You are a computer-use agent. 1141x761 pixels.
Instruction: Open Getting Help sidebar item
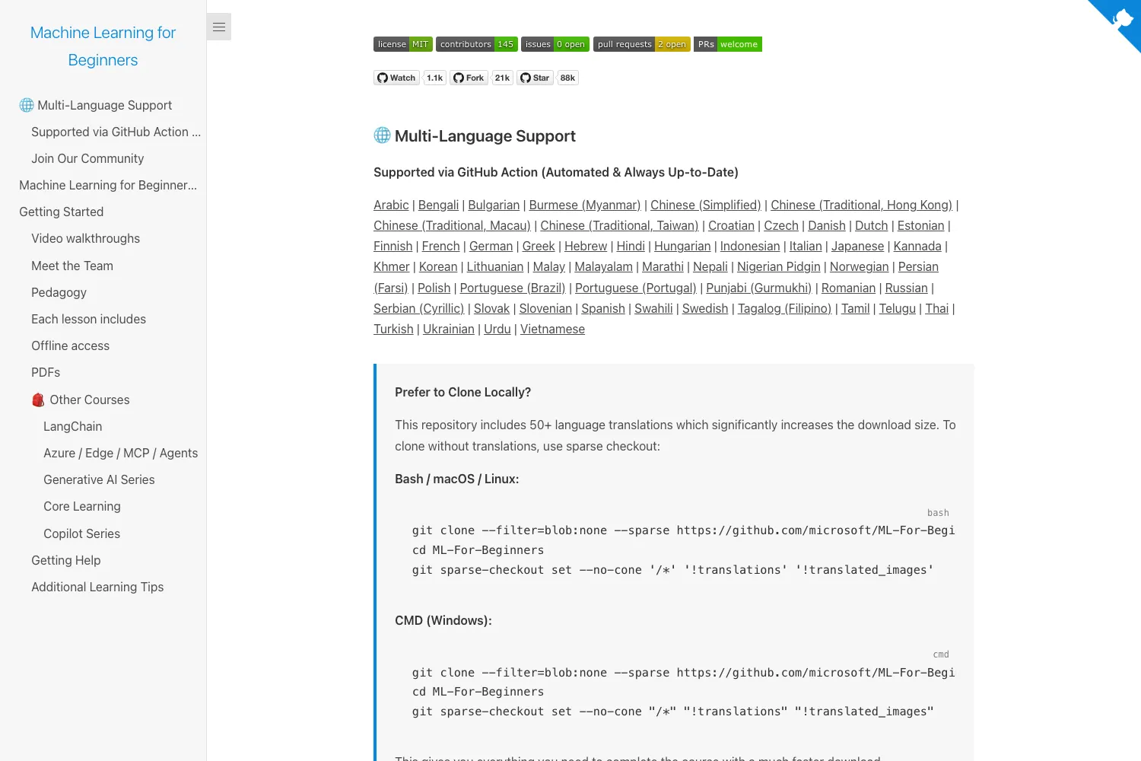(x=65, y=560)
